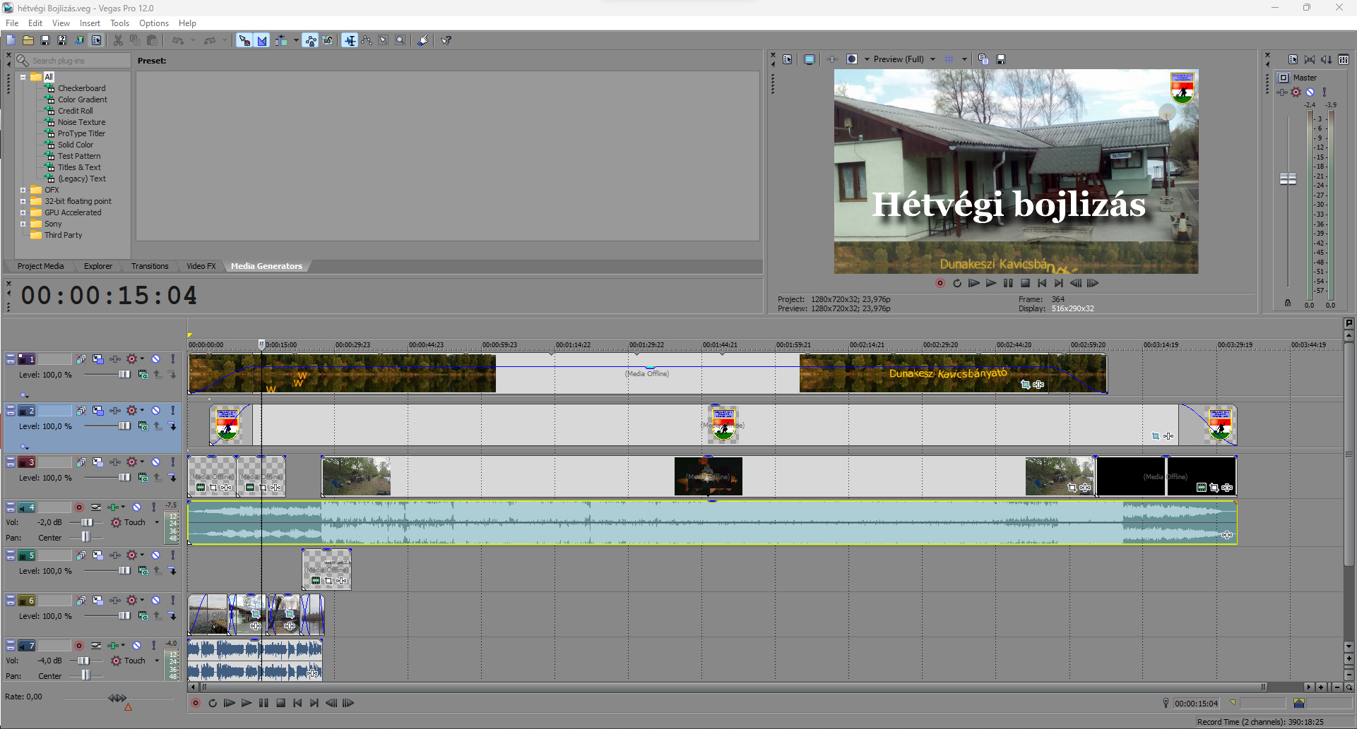Expand the OFX folder in plug-in tree
Viewport: 1357px width, 729px height.
point(23,190)
